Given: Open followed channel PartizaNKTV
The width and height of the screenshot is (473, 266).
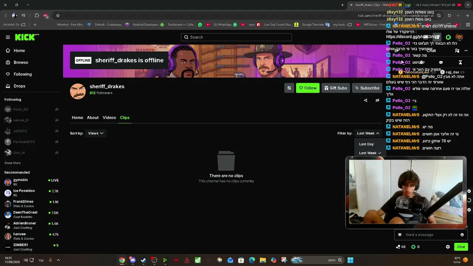Looking at the screenshot, I should click(24, 142).
